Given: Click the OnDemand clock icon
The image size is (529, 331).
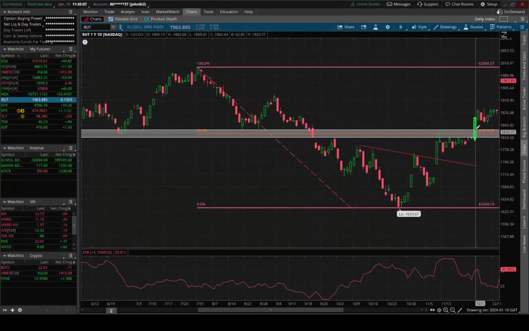Looking at the screenshot, I should coord(500,12).
